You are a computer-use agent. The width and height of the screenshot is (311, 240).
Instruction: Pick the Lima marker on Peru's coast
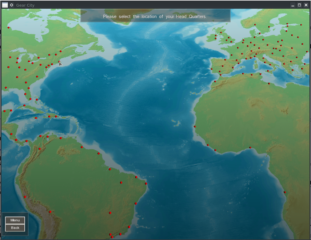[x=25, y=197]
